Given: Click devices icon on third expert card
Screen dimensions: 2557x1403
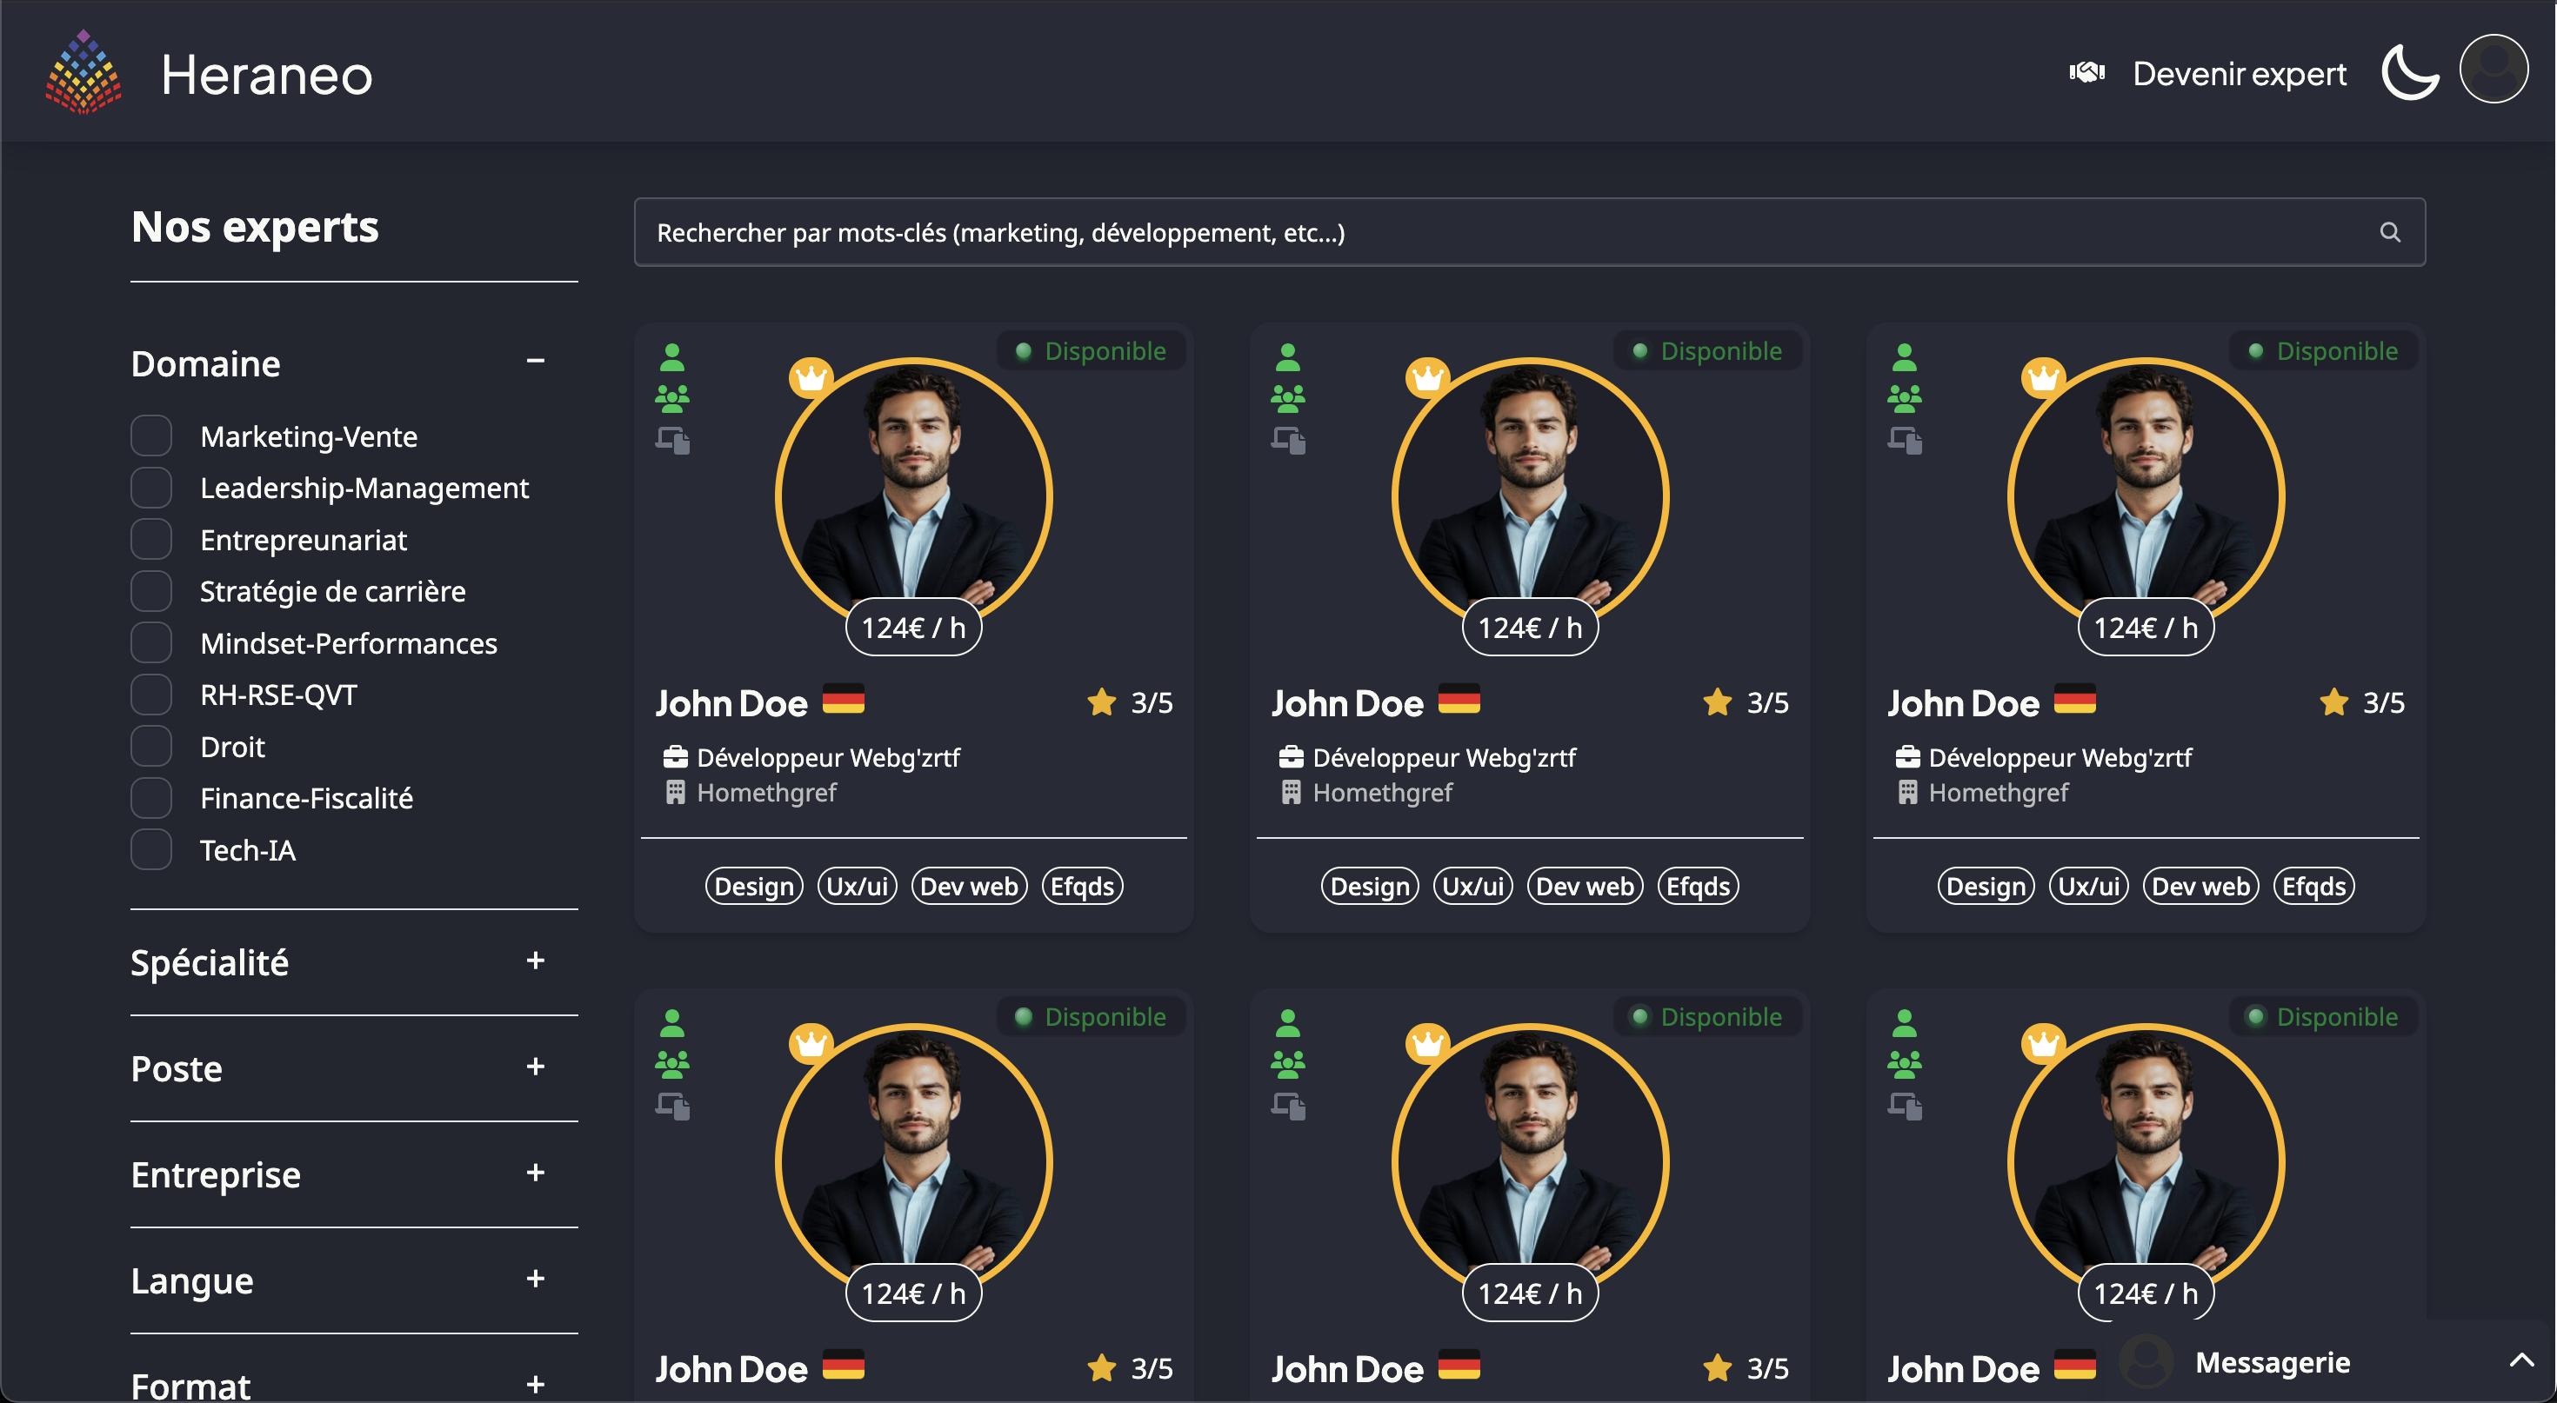Looking at the screenshot, I should tap(1904, 440).
